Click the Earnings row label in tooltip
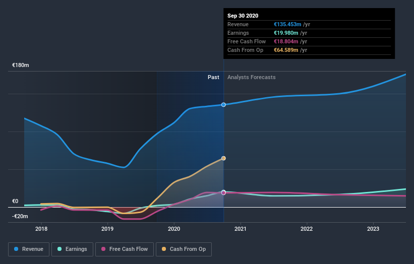The height and width of the screenshot is (264, 414). (x=238, y=33)
